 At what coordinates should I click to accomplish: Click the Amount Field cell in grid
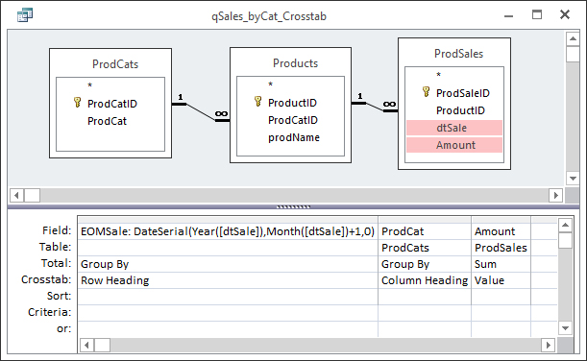[x=501, y=231]
